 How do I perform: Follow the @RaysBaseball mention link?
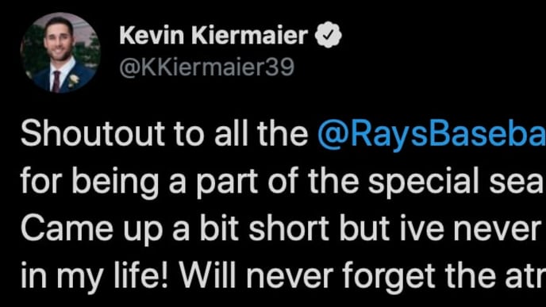pyautogui.click(x=432, y=135)
